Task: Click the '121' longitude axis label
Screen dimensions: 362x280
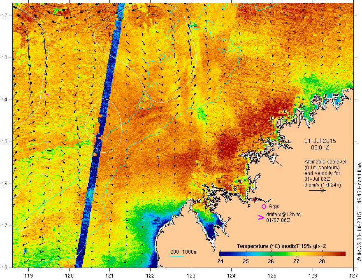Action: (110, 275)
